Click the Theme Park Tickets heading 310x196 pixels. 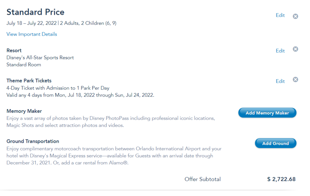[x=29, y=81]
